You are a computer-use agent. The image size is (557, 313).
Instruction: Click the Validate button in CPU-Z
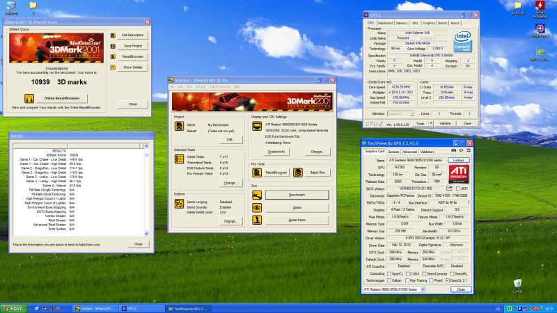445,124
